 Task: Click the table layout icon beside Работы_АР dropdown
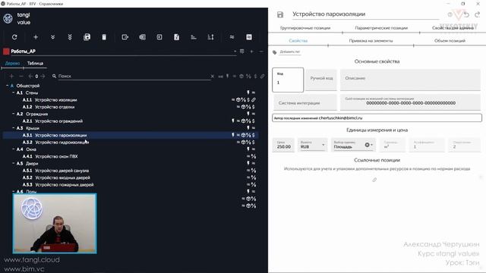coord(242,52)
